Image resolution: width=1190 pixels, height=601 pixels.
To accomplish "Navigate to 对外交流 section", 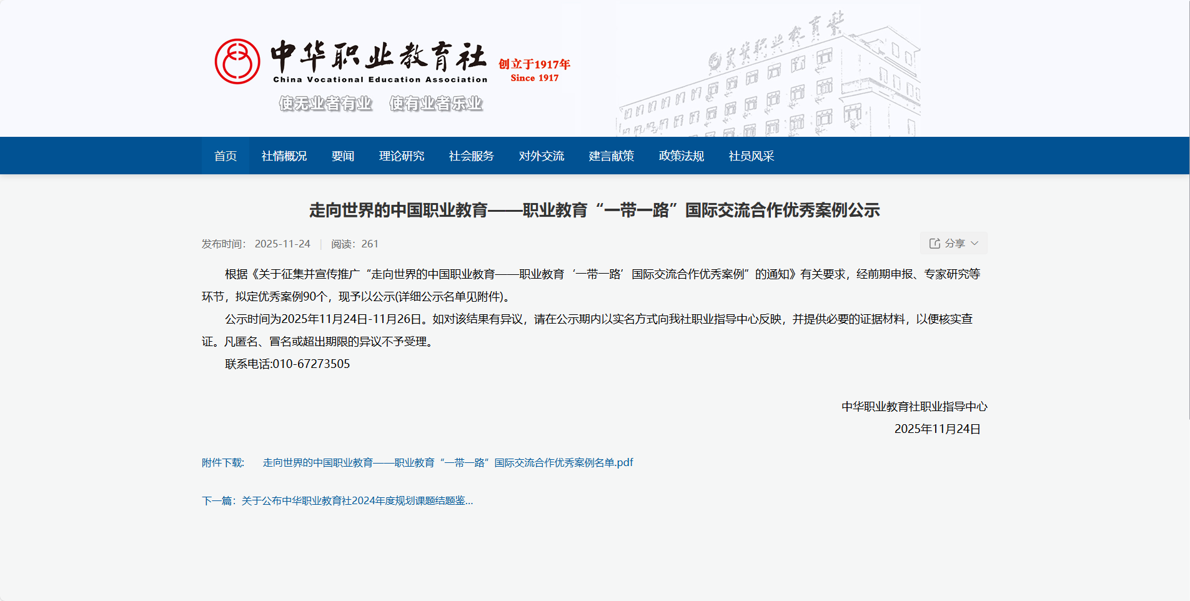I will coord(541,156).
